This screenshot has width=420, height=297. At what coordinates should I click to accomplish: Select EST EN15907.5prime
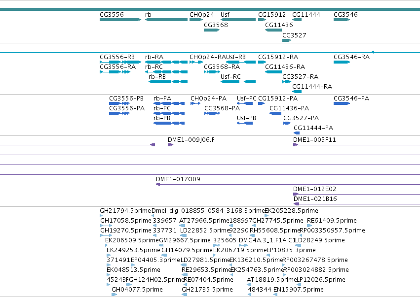[275, 295]
